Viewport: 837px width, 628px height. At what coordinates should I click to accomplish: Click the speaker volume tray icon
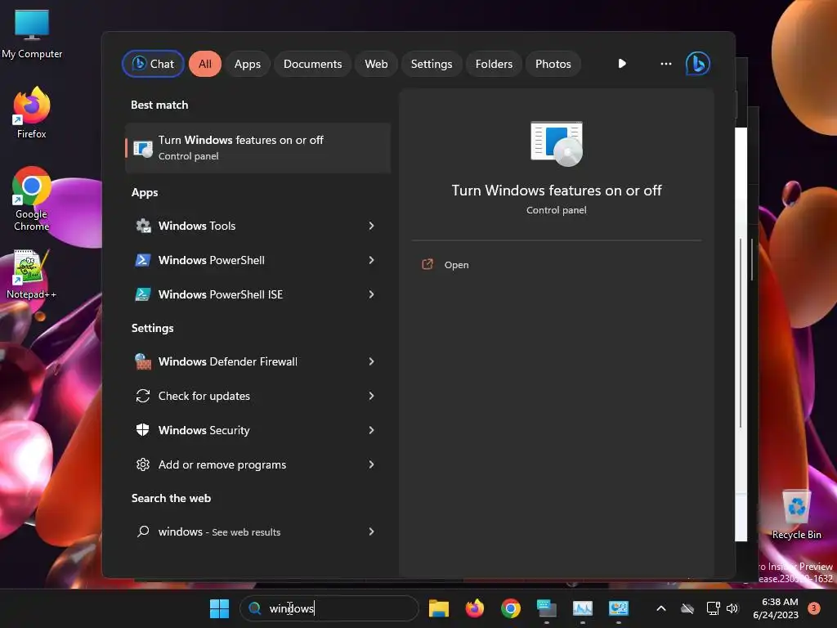(732, 608)
